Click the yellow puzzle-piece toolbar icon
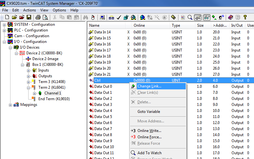This screenshot has height=159, width=254. pyautogui.click(x=173, y=17)
